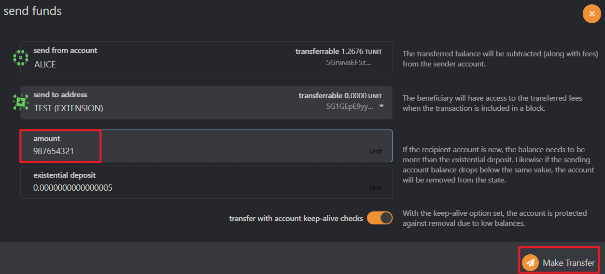Screen dimensions: 605x274
Task: Click the transferrable 0.0000 UNIT balance
Action: pyautogui.click(x=340, y=95)
